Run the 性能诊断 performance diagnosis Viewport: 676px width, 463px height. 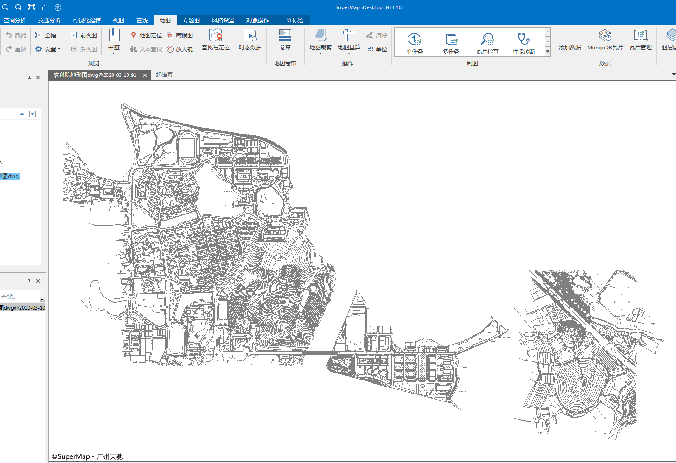tap(523, 43)
